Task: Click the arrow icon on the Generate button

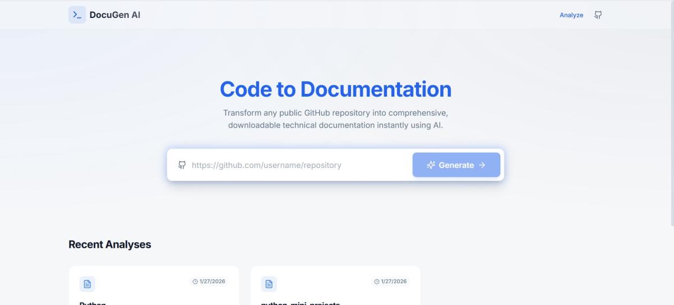Action: pyautogui.click(x=481, y=165)
